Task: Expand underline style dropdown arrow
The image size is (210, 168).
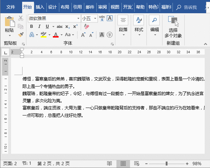Action: [53, 26]
